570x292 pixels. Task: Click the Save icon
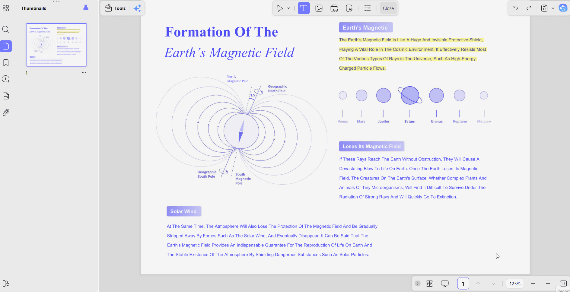coord(544,8)
